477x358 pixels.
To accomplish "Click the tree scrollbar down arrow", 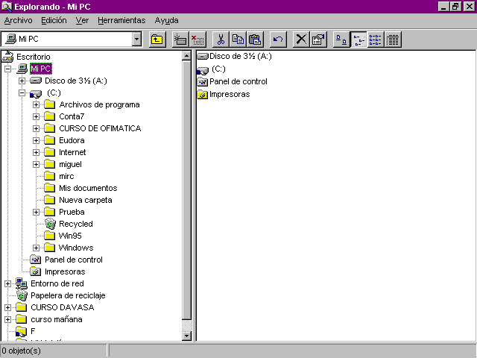I will (186, 336).
